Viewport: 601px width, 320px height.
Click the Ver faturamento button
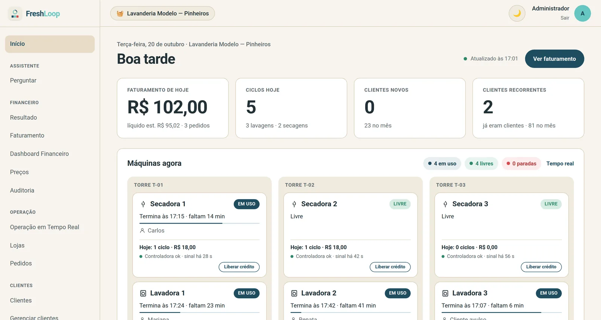point(554,59)
